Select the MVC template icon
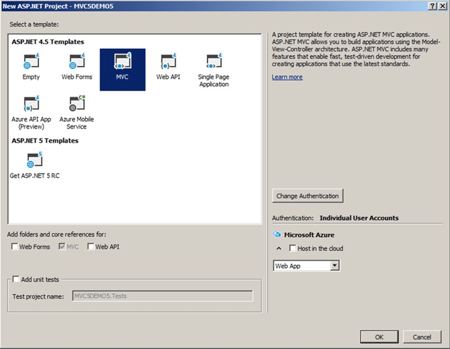 click(x=122, y=62)
